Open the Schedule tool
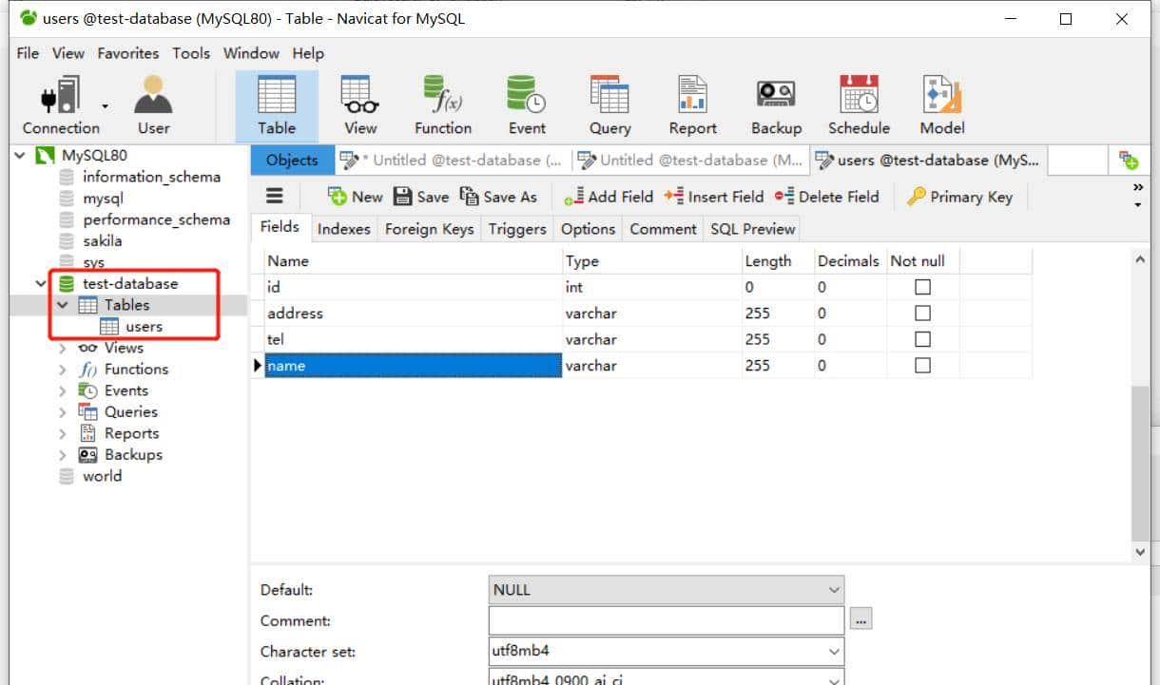This screenshot has height=685, width=1160. coord(859,105)
